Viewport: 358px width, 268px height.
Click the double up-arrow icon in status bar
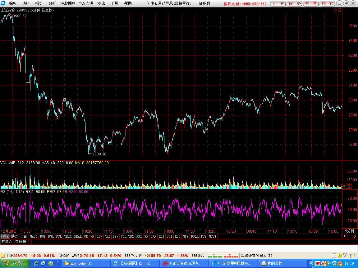click(351, 256)
